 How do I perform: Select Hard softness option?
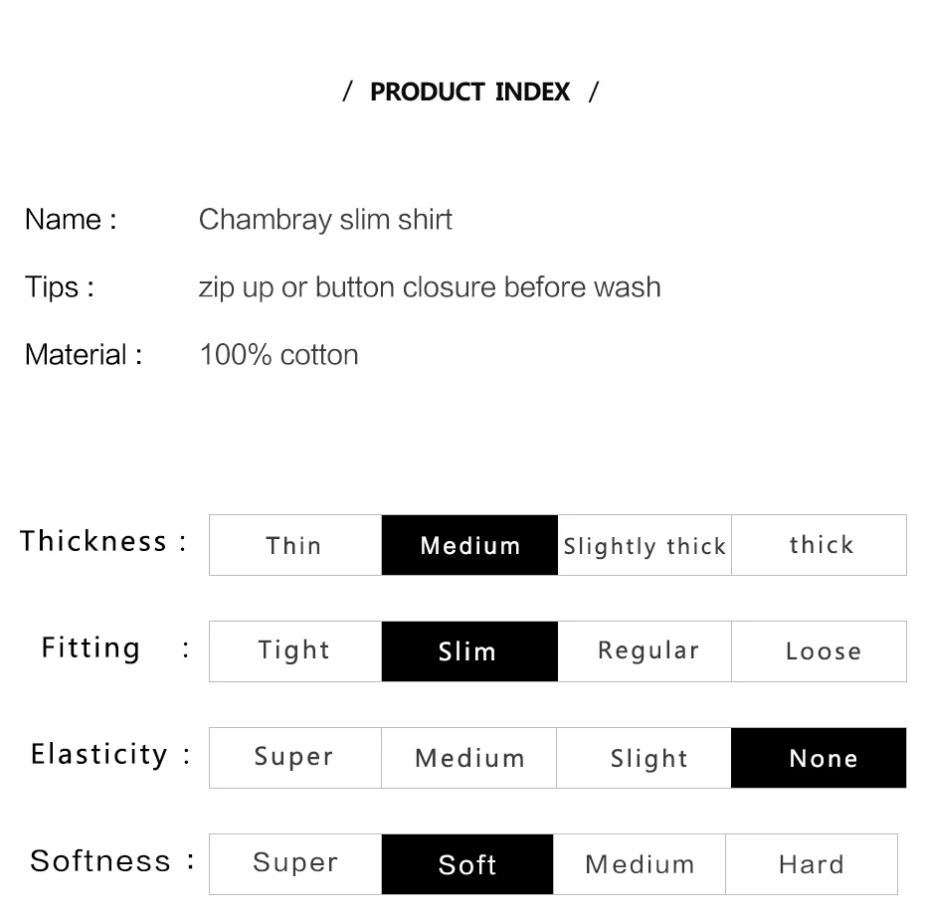[x=812, y=864]
